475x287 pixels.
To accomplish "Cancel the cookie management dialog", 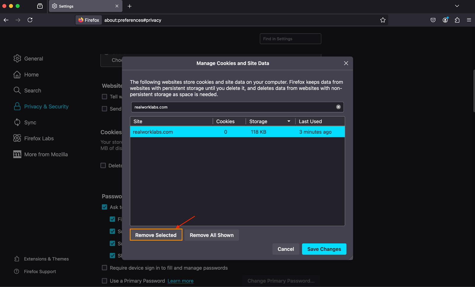I will (286, 249).
